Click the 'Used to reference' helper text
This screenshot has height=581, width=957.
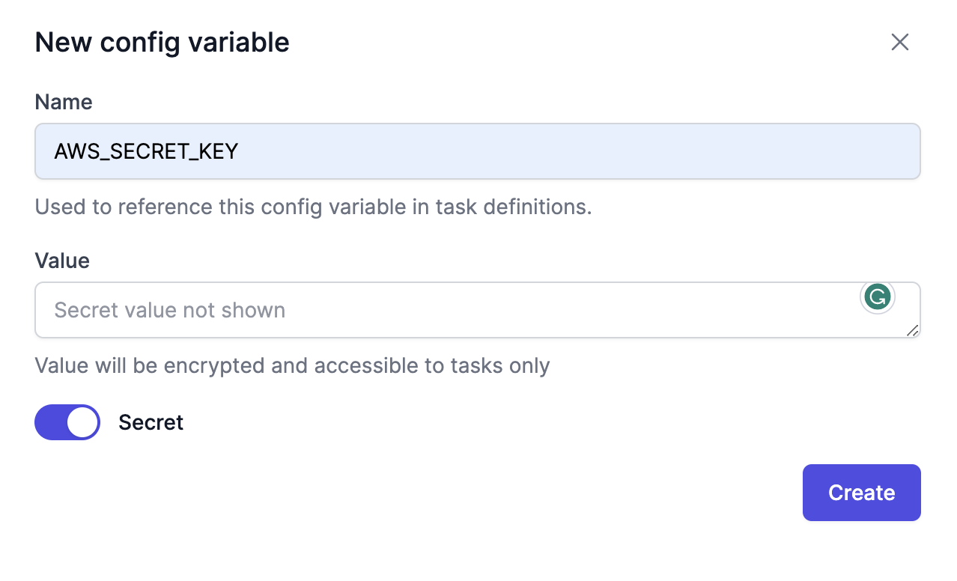(314, 207)
